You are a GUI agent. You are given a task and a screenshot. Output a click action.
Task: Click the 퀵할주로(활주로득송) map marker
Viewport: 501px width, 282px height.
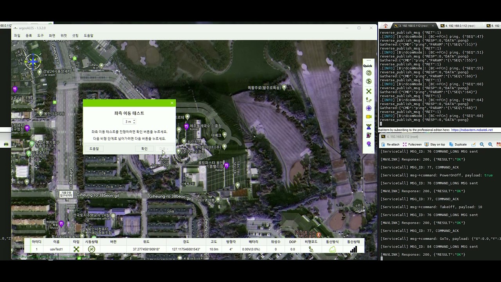tap(284, 87)
